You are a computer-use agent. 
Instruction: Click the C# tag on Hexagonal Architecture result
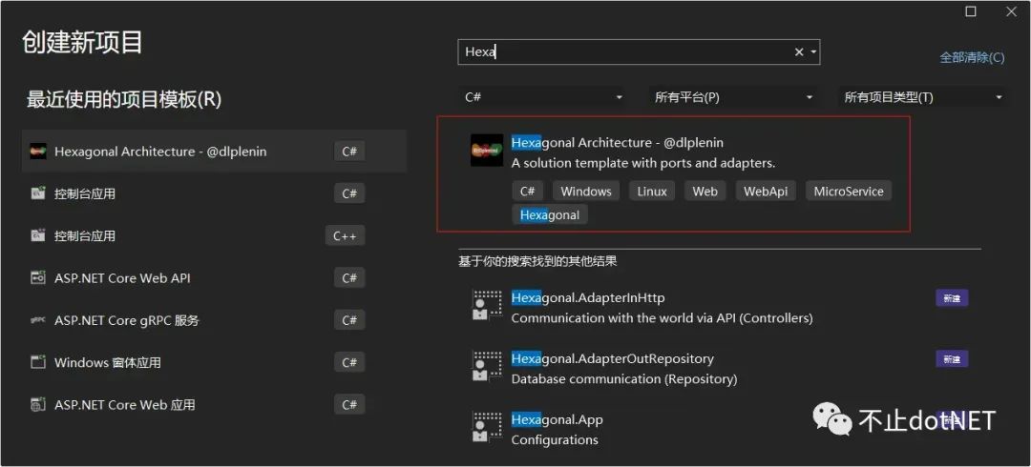point(527,192)
